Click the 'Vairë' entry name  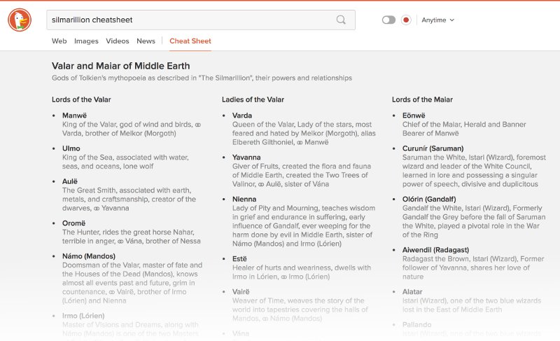(x=241, y=292)
